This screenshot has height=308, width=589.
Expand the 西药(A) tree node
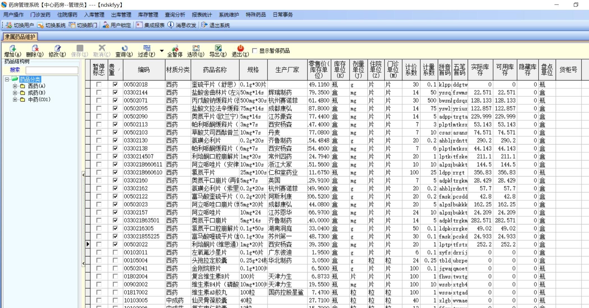[15, 86]
